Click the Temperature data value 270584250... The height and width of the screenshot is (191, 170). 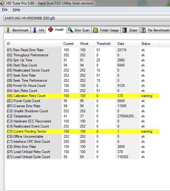(x=127, y=116)
